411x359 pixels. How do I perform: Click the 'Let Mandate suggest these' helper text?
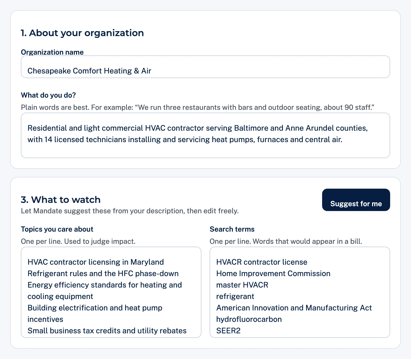(130, 211)
